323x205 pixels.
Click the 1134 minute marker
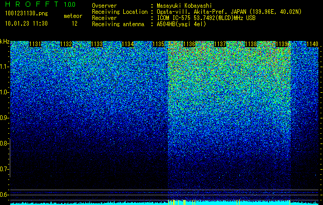click(127, 44)
